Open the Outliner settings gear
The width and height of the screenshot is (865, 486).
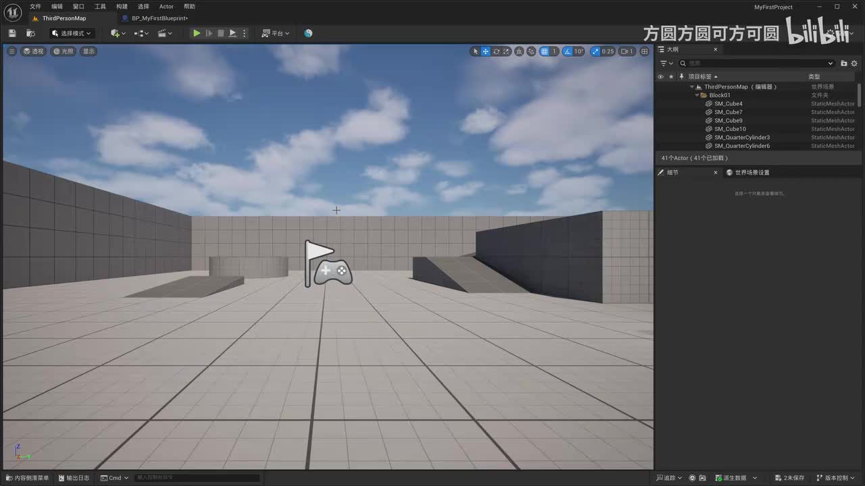tap(854, 63)
